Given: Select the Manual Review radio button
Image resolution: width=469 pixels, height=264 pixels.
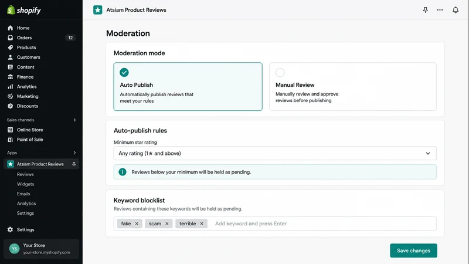Looking at the screenshot, I should point(280,72).
